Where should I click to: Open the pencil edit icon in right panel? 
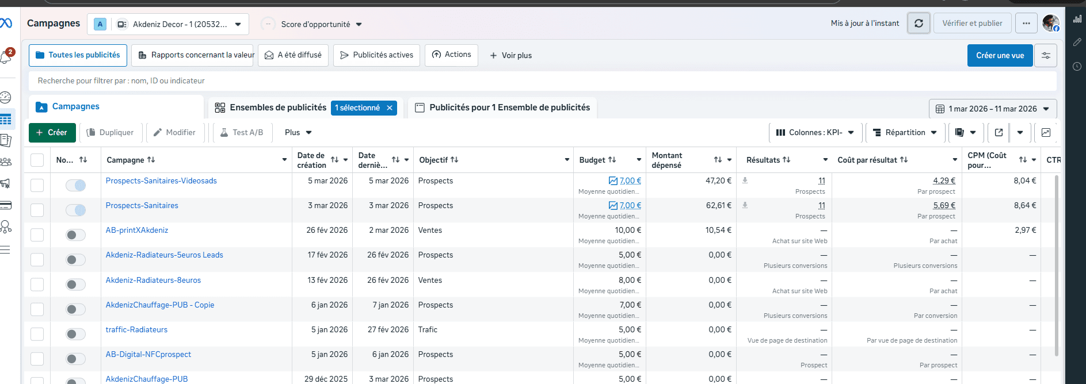click(1077, 42)
